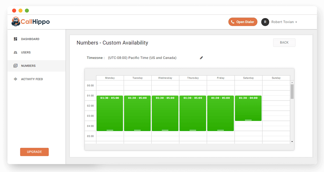Image resolution: width=324 pixels, height=172 pixels.
Task: Grab Saturday slot resize handle
Action: coord(248,120)
